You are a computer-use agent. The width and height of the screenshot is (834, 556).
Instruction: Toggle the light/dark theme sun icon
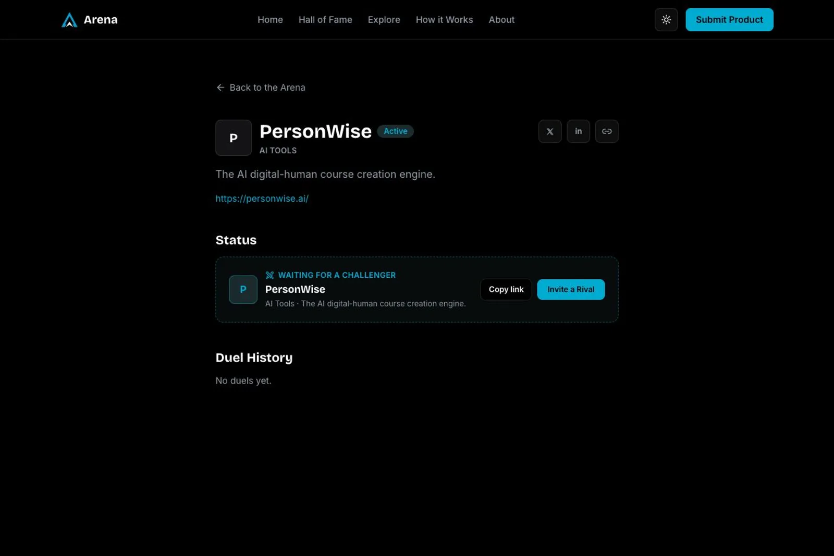point(666,20)
